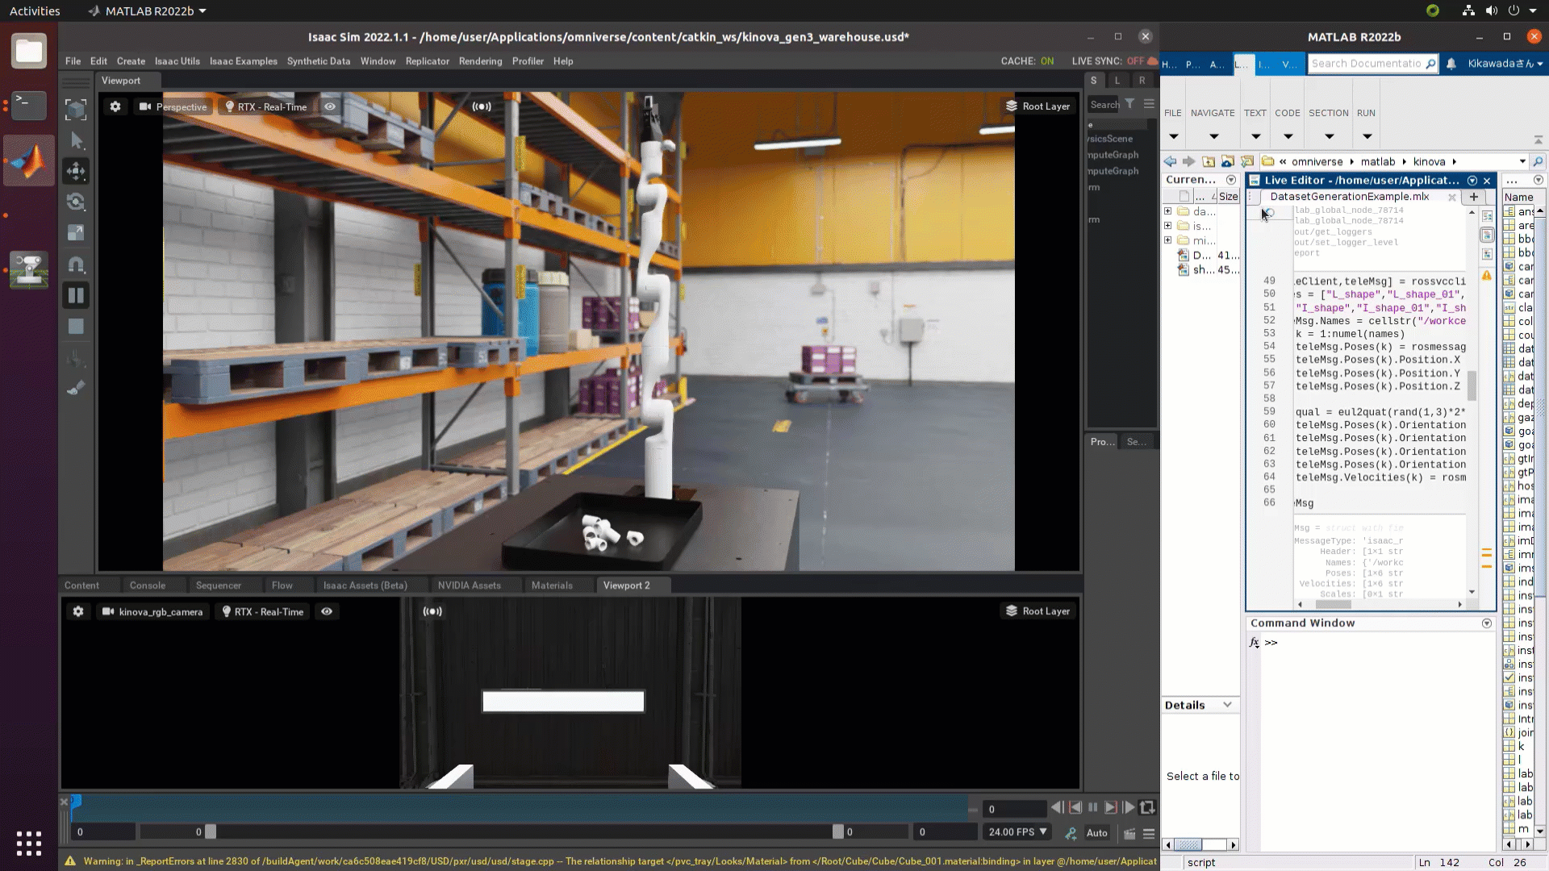Click RTX - Real-Time renderer button
Image resolution: width=1549 pixels, height=871 pixels.
[265, 106]
